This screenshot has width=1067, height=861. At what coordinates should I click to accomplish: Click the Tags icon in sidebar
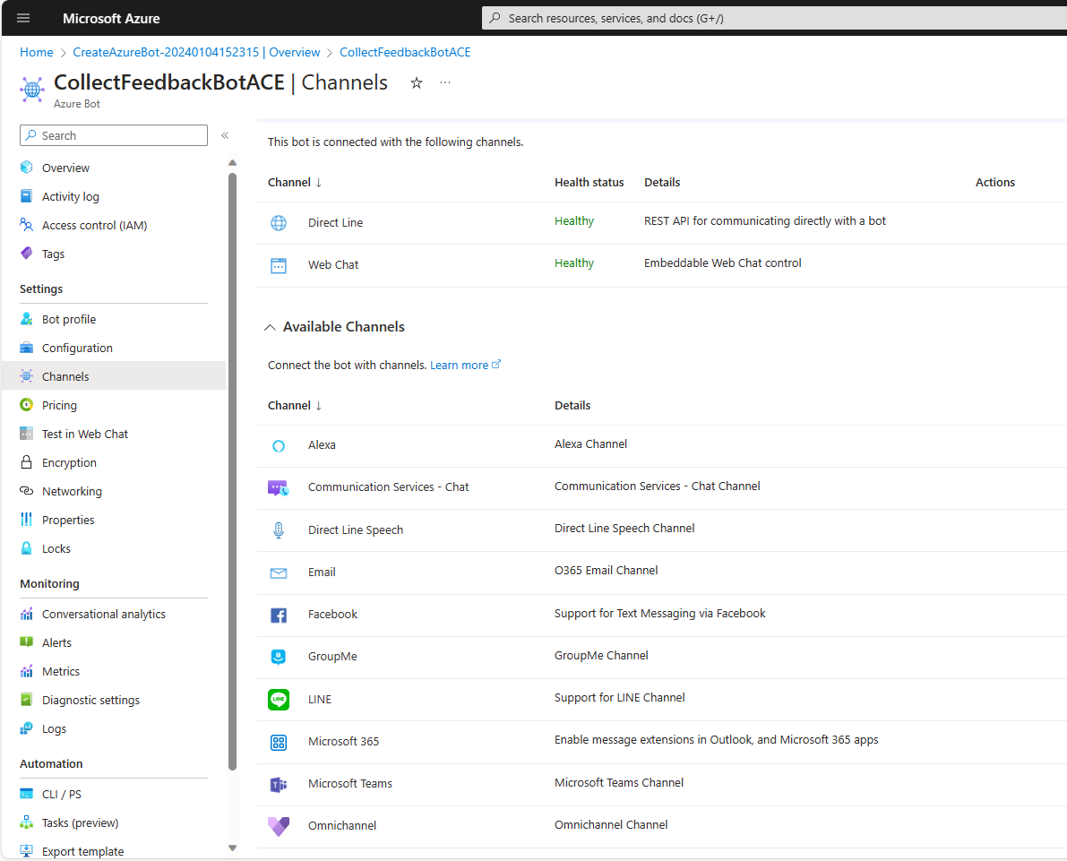coord(27,254)
